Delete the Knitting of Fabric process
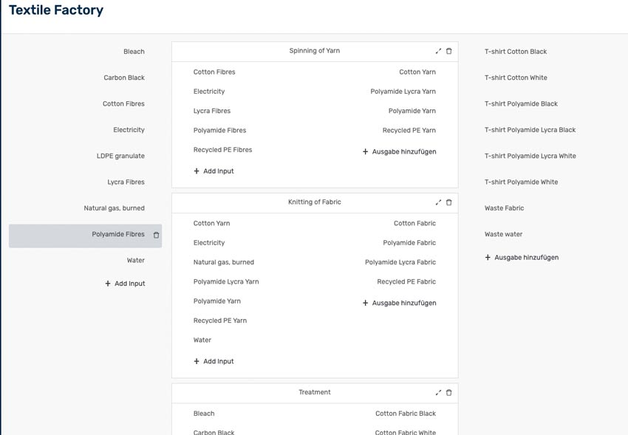This screenshot has width=628, height=435. point(449,202)
